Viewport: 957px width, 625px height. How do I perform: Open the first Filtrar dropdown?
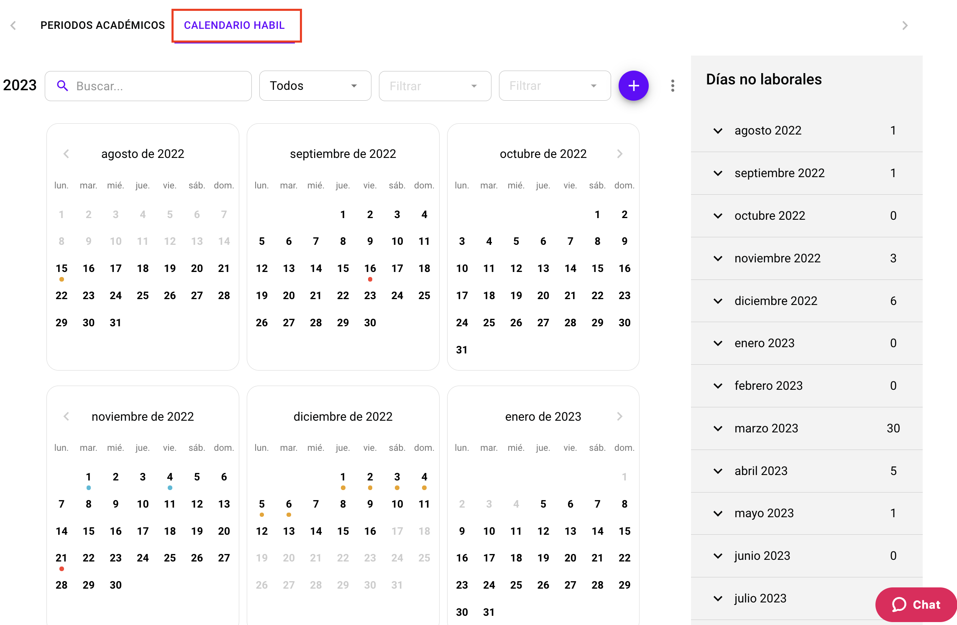pos(435,86)
